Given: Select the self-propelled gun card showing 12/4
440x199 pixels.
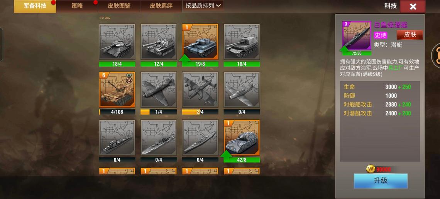Looking at the screenshot, I should [x=159, y=42].
